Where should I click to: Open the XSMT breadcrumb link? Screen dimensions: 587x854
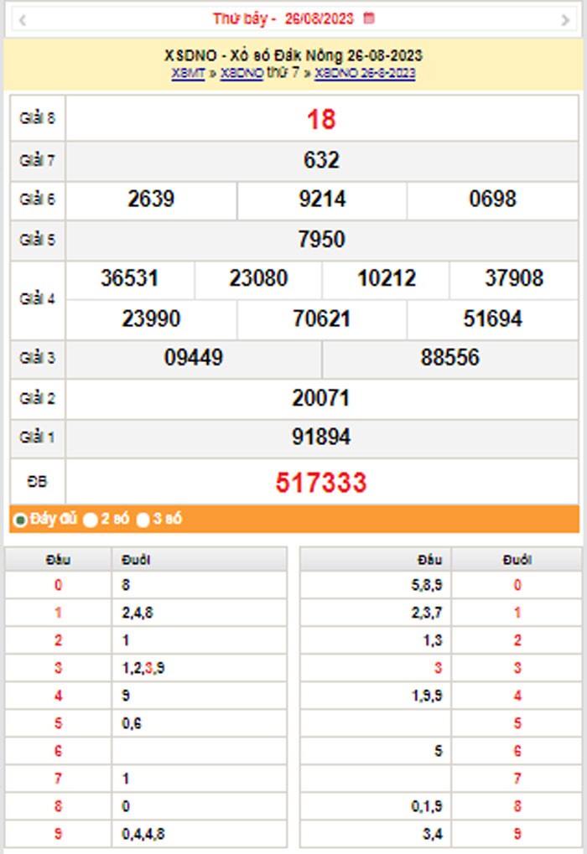pyautogui.click(x=188, y=73)
